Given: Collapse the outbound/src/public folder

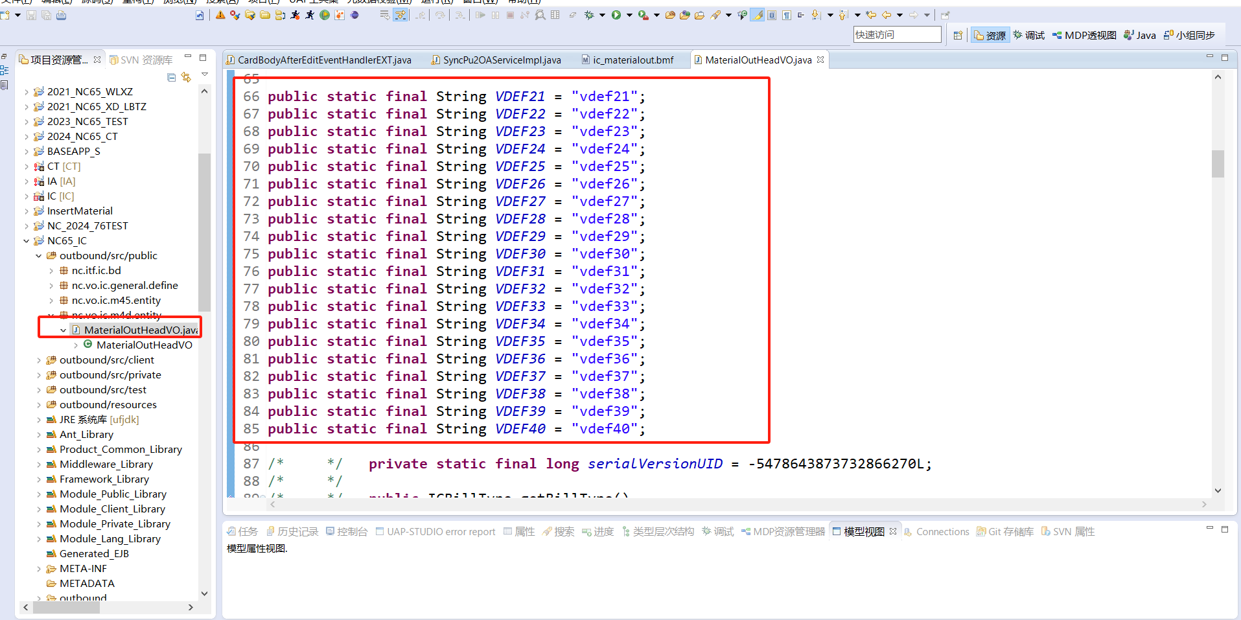Looking at the screenshot, I should pyautogui.click(x=39, y=256).
